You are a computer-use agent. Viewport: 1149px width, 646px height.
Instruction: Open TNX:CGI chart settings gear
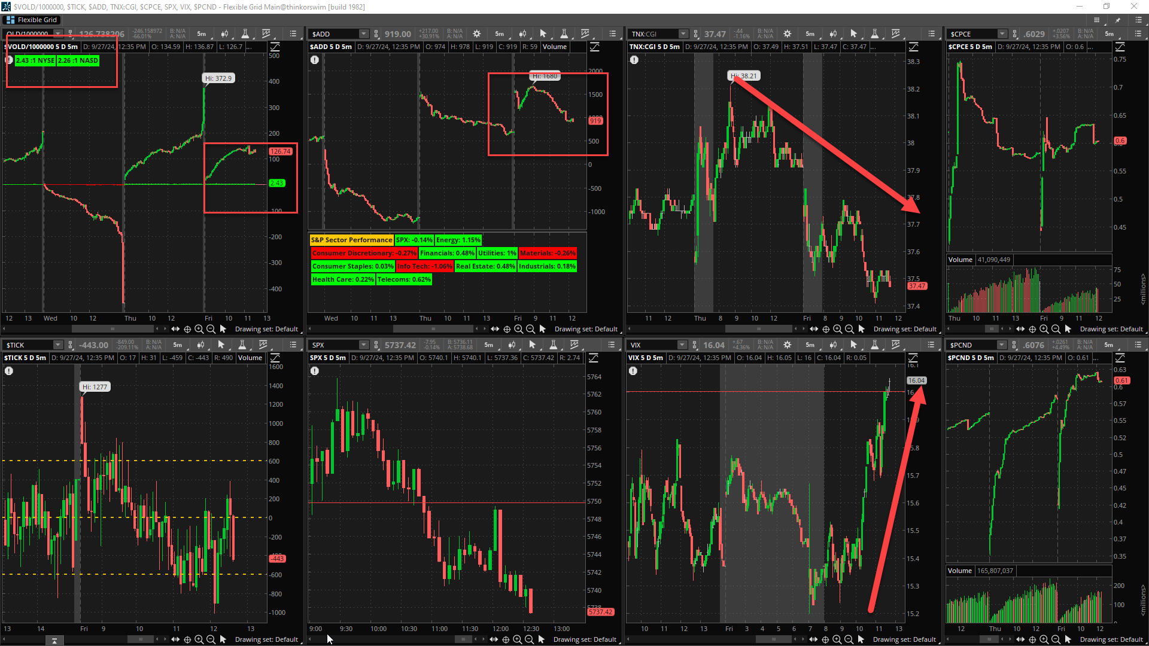[788, 34]
